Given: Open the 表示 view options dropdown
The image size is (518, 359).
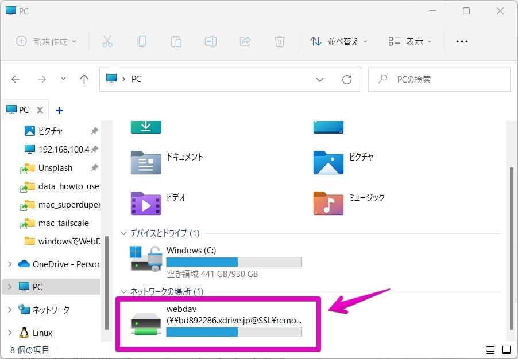Looking at the screenshot, I should [x=409, y=41].
